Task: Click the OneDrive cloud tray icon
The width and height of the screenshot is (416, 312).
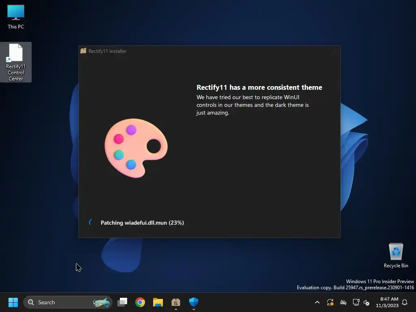Action: [343, 302]
